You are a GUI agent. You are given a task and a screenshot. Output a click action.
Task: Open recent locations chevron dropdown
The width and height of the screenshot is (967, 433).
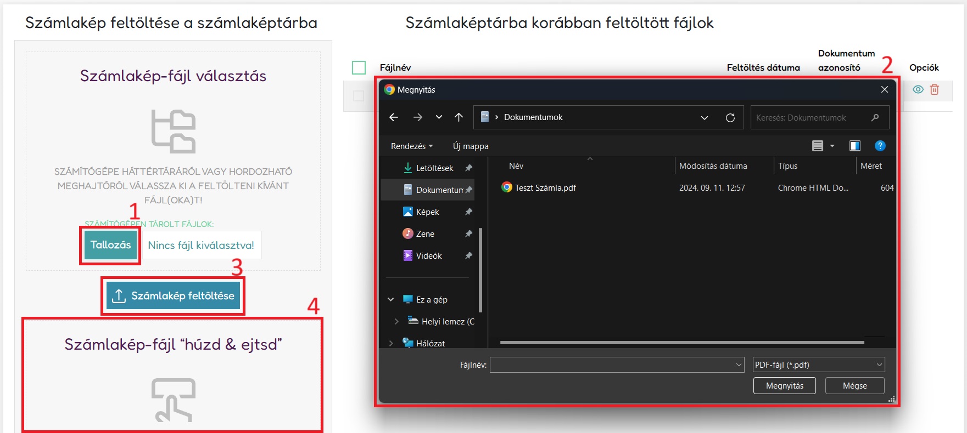439,117
